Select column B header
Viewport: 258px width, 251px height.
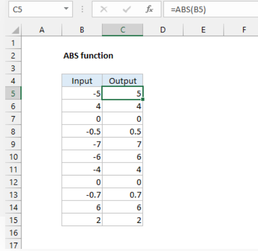[x=82, y=30]
